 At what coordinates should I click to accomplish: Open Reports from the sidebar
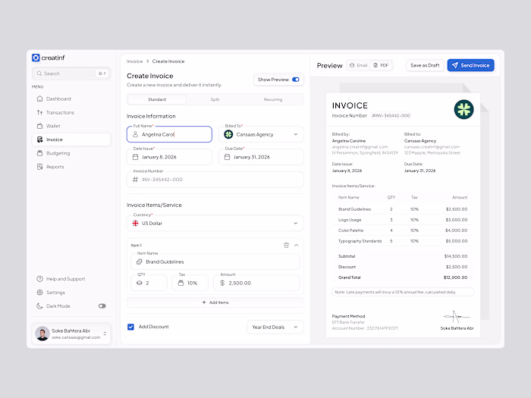tap(71, 167)
